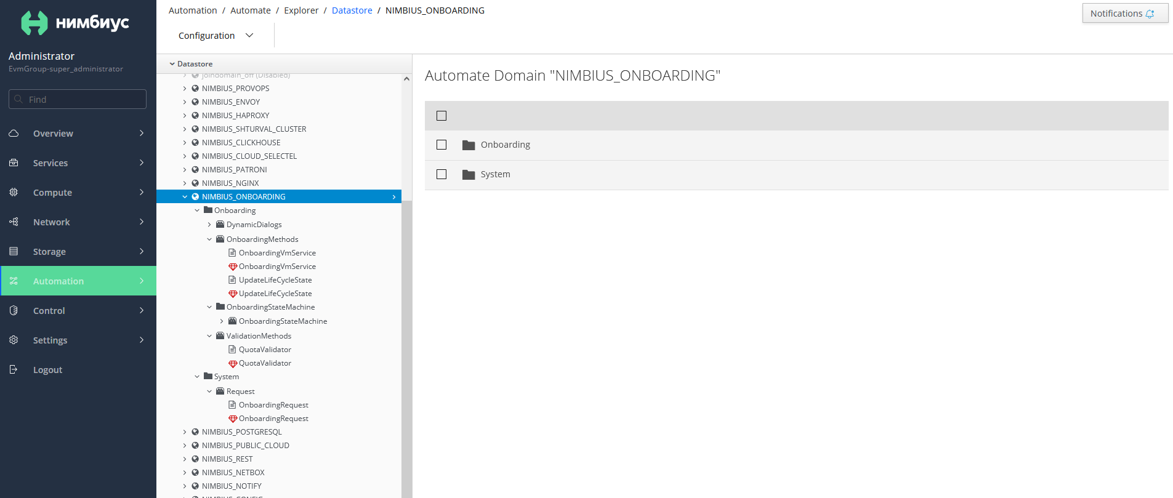This screenshot has width=1173, height=498.
Task: Collapse the ValidationMethods node
Action: [x=209, y=336]
